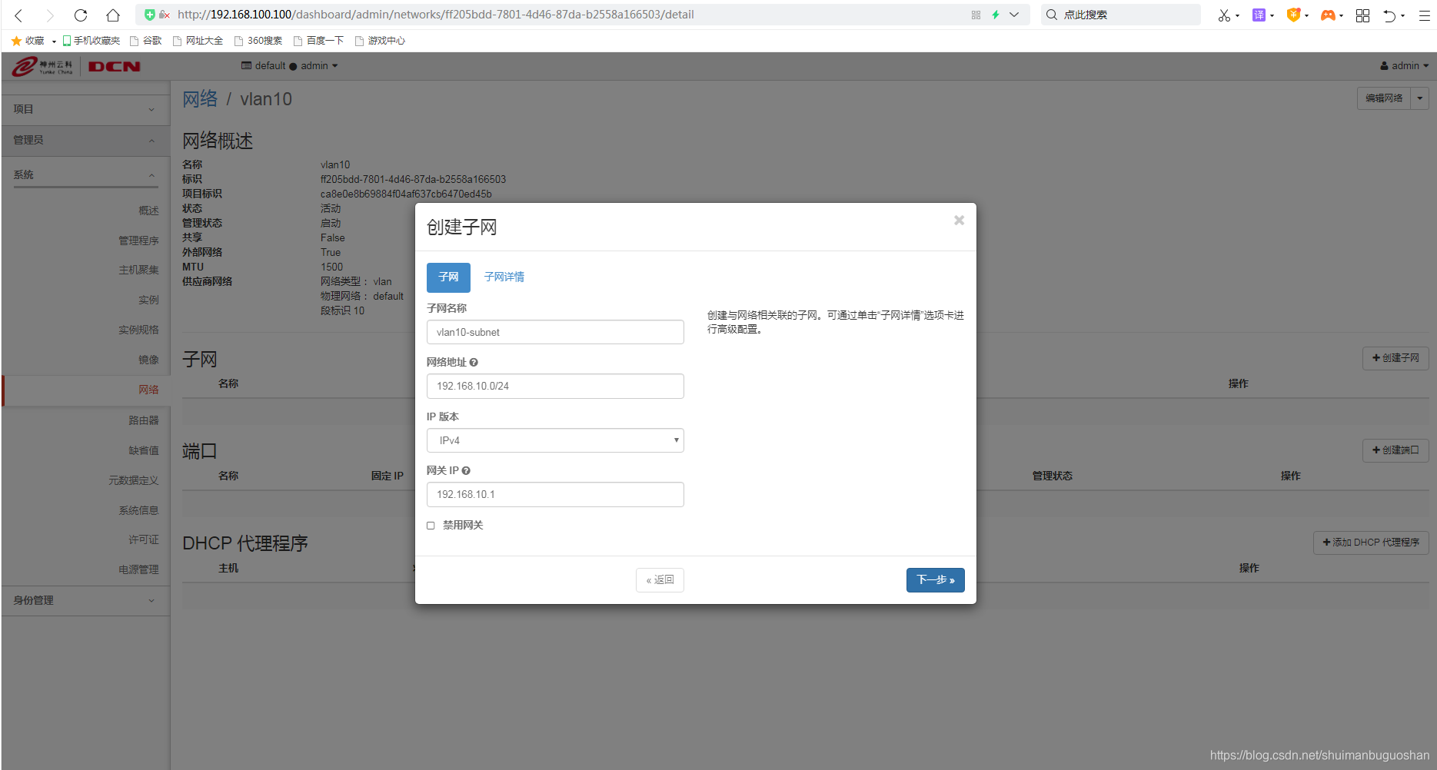Image resolution: width=1437 pixels, height=770 pixels.
Task: Expand the 项目 sidebar section
Action: (x=85, y=109)
